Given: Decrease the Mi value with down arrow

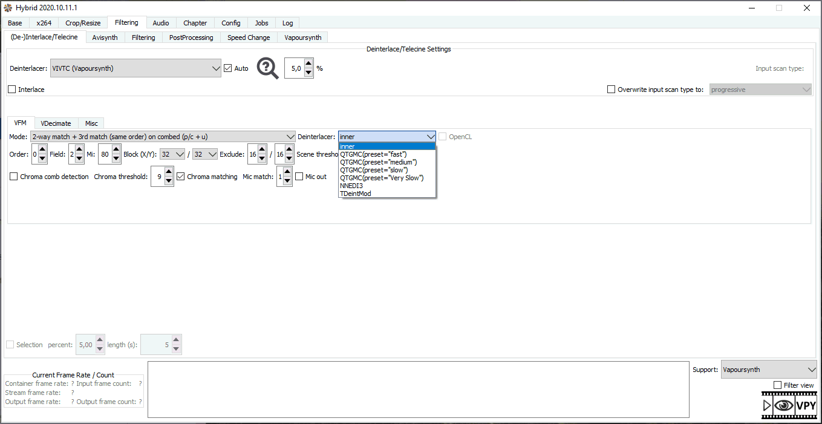Looking at the screenshot, I should click(116, 158).
